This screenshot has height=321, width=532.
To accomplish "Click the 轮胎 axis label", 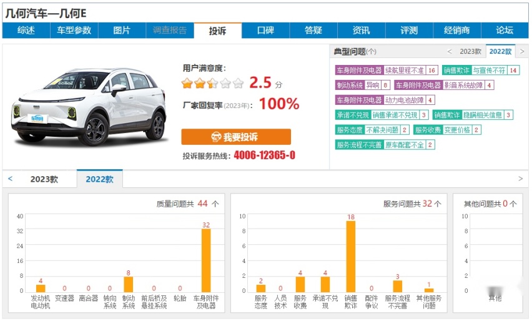I will point(180,299).
